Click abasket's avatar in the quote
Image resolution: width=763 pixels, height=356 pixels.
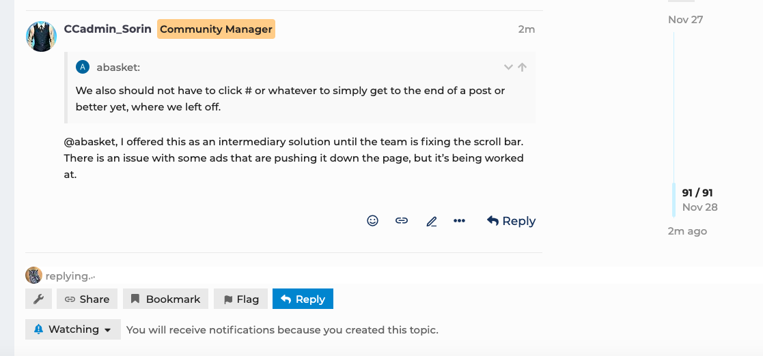[x=83, y=67]
